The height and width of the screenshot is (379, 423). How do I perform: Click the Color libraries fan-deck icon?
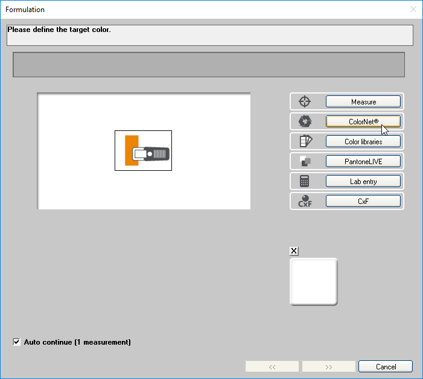306,141
